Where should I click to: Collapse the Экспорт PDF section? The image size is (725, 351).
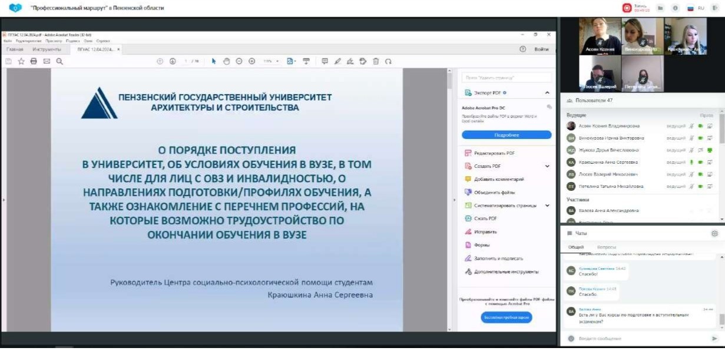tap(547, 93)
